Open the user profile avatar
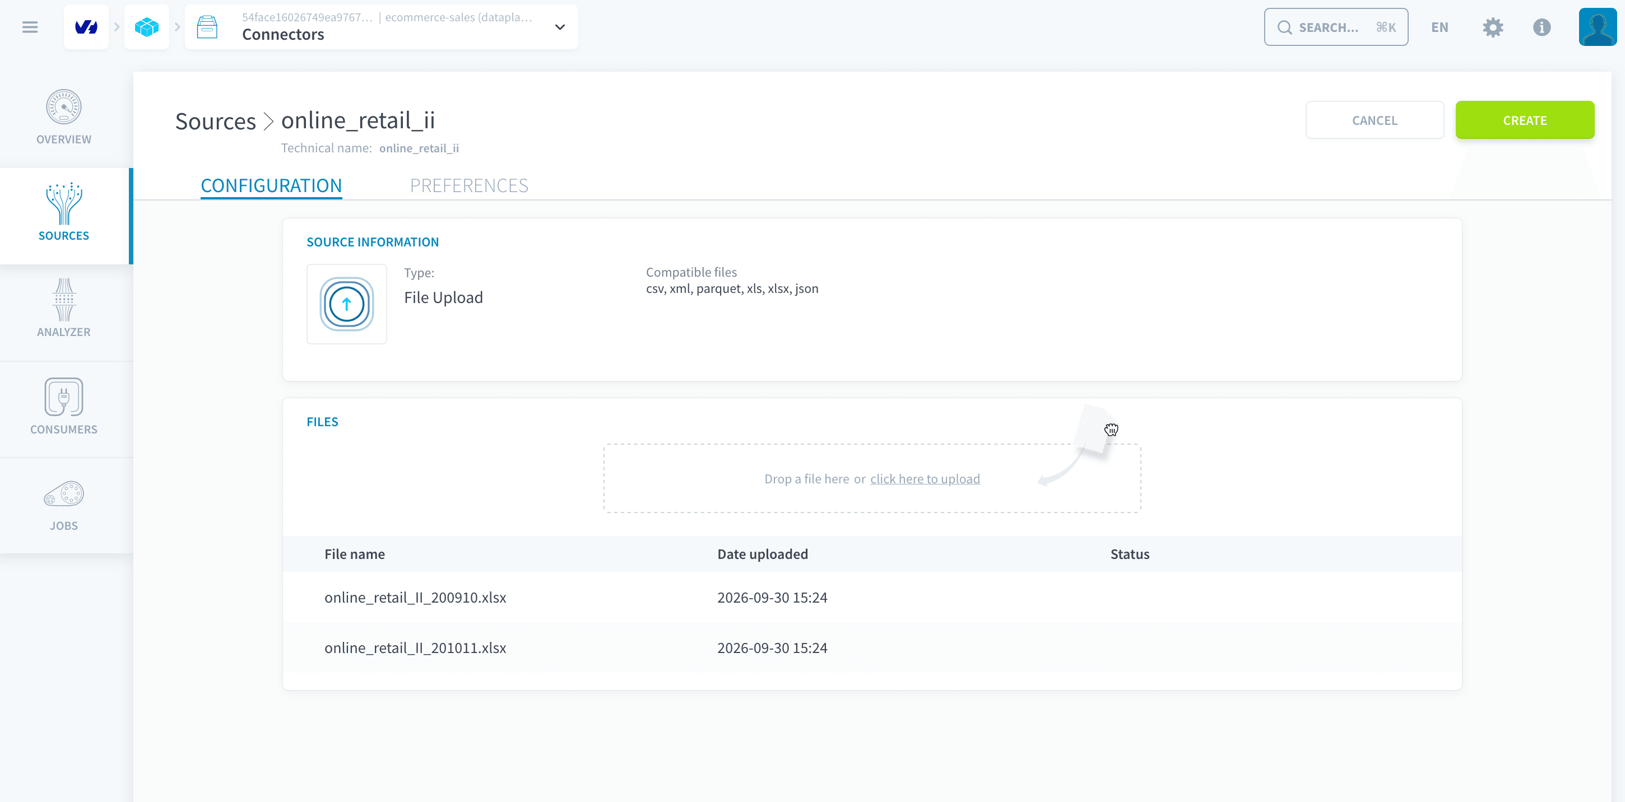Image resolution: width=1625 pixels, height=802 pixels. (x=1598, y=26)
